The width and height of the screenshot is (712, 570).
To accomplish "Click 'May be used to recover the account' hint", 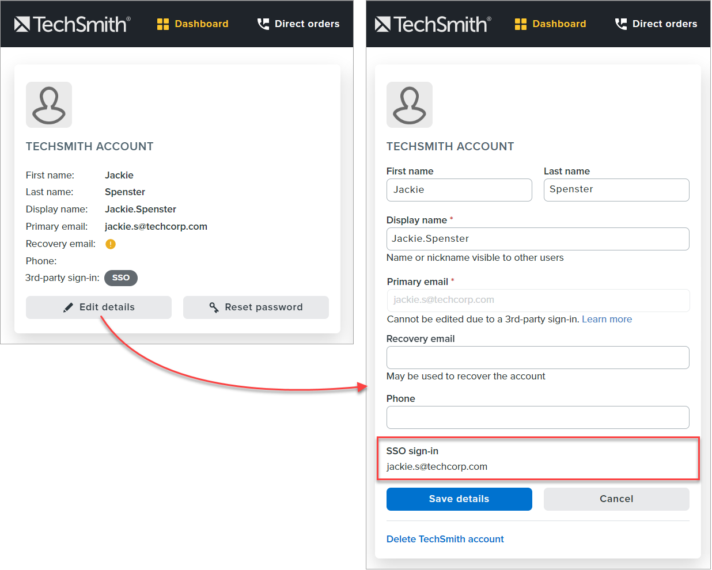I will pyautogui.click(x=466, y=377).
